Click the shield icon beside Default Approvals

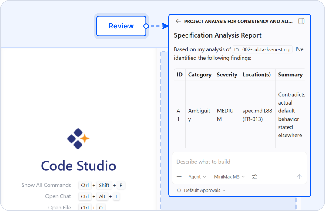[x=179, y=190]
